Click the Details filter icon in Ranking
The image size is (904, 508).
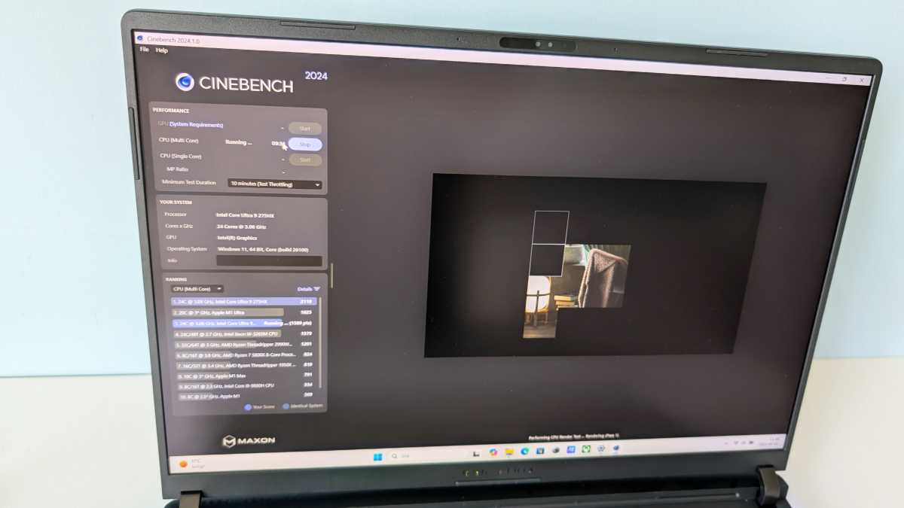[316, 288]
